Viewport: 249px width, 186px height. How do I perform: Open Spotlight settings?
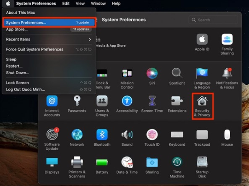(177, 76)
